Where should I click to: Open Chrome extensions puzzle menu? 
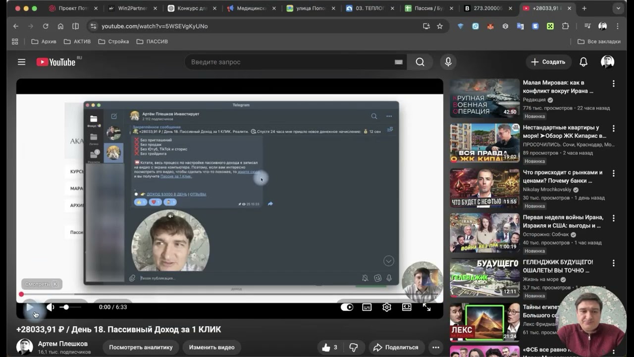click(565, 26)
